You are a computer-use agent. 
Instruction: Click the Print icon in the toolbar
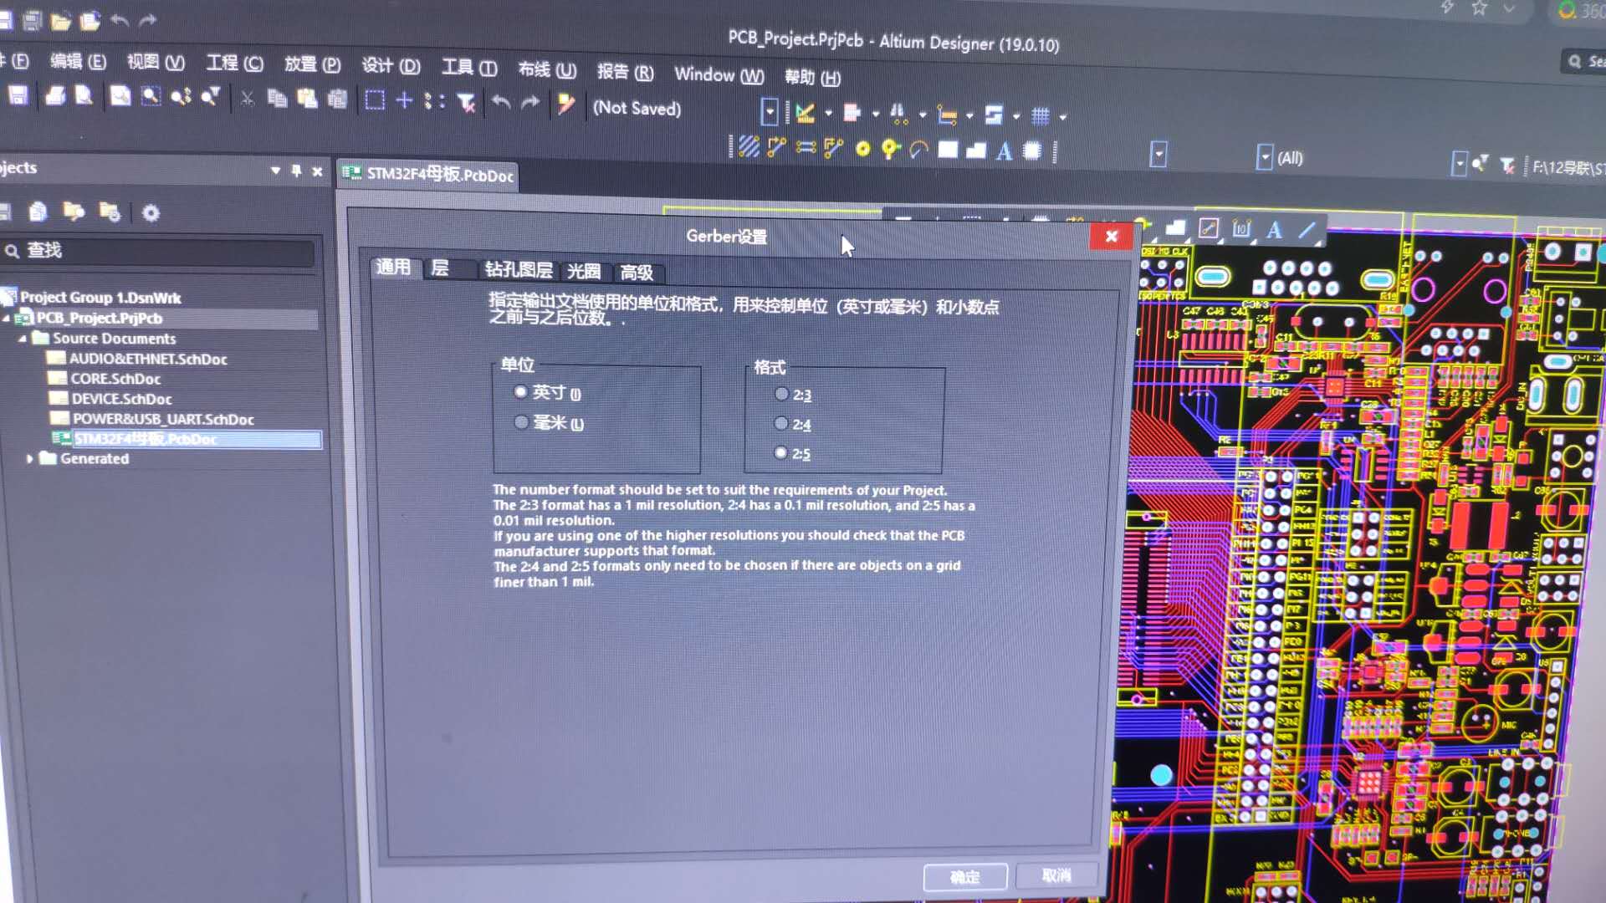(x=55, y=96)
